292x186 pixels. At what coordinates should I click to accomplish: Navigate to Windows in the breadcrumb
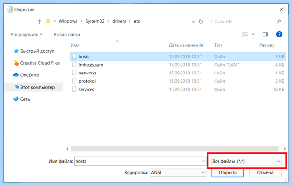point(68,21)
